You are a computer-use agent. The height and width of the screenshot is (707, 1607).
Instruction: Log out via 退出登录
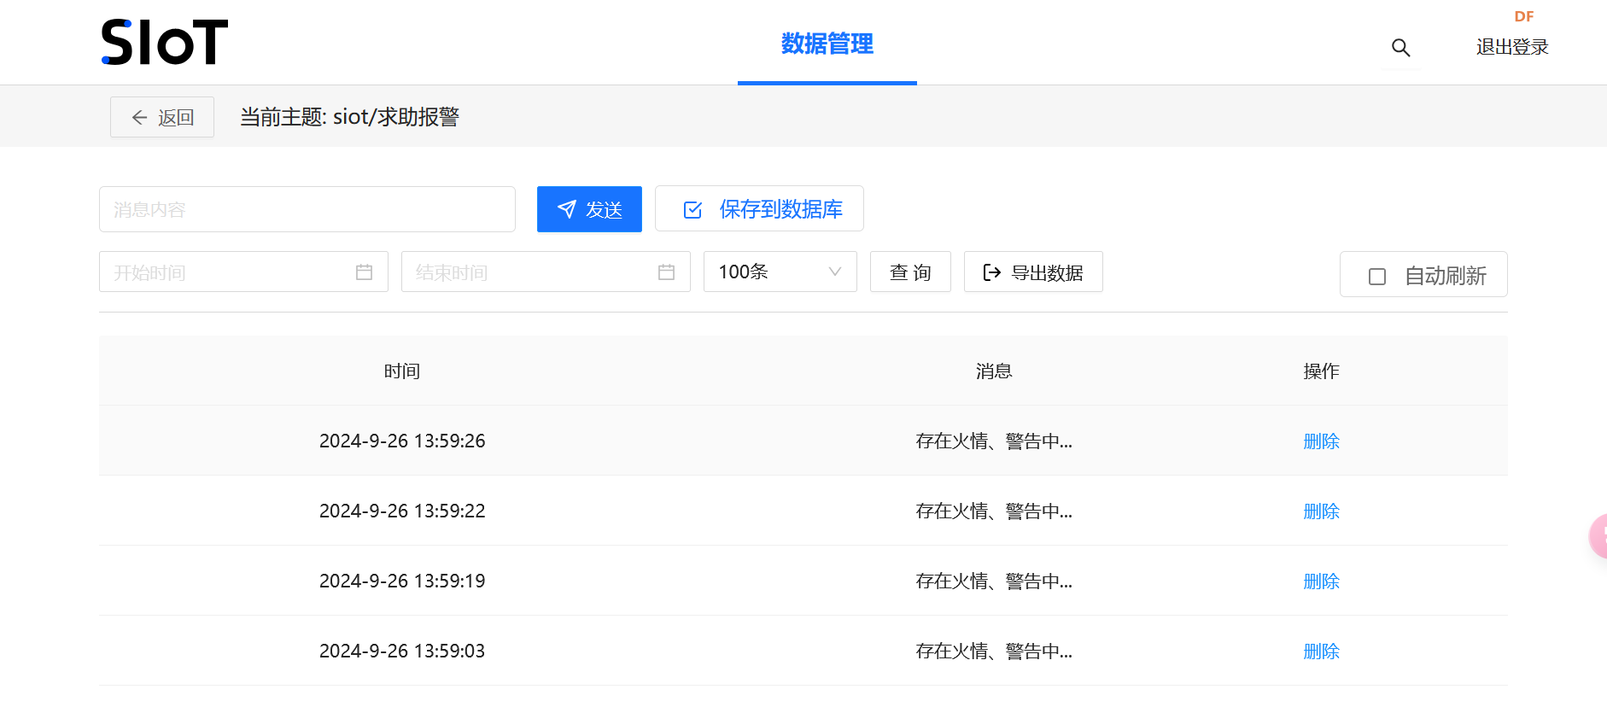coord(1512,47)
